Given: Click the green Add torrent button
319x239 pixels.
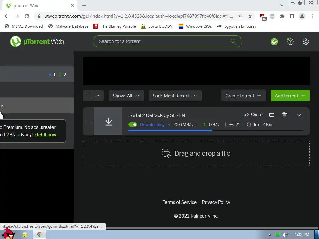Looking at the screenshot, I should [290, 96].
